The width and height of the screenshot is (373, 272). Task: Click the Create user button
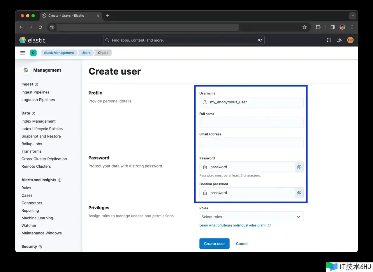[214, 244]
